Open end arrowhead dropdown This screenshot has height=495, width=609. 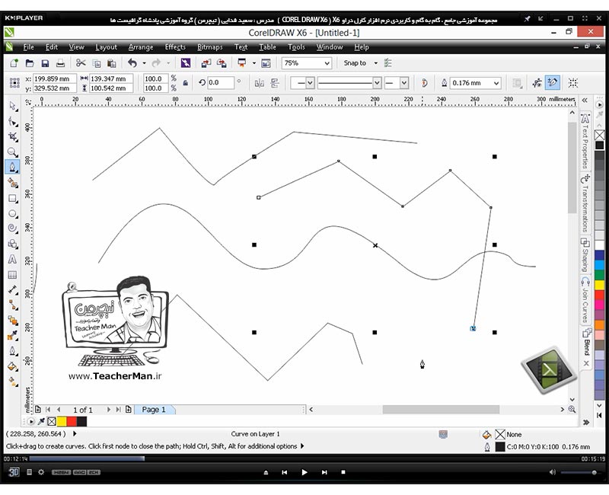pyautogui.click(x=404, y=83)
